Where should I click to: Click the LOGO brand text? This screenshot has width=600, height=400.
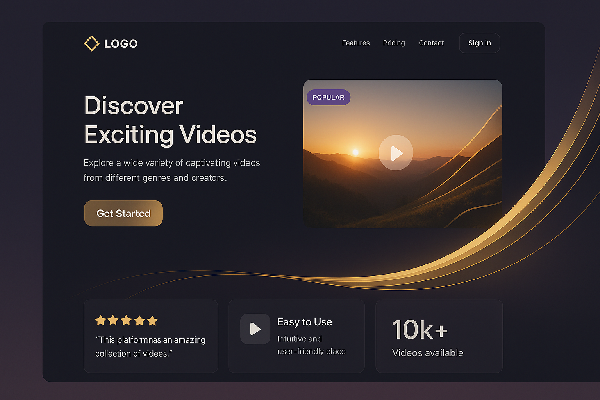pyautogui.click(x=121, y=44)
